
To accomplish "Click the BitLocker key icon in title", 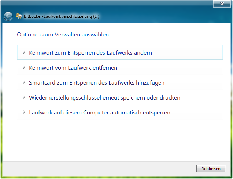I will [x=19, y=16].
